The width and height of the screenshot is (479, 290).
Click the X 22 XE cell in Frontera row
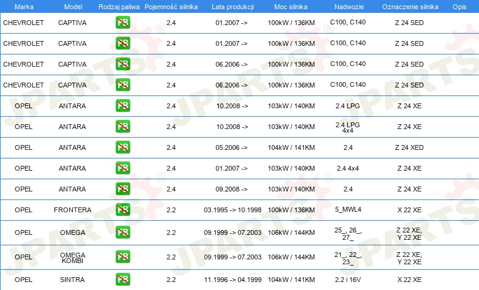(409, 210)
